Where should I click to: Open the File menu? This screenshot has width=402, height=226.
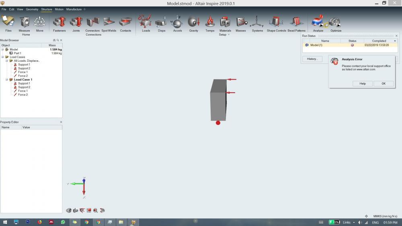4,9
